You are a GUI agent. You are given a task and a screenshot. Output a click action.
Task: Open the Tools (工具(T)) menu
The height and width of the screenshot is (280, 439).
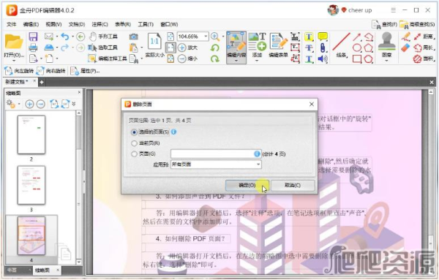pyautogui.click(x=146, y=24)
